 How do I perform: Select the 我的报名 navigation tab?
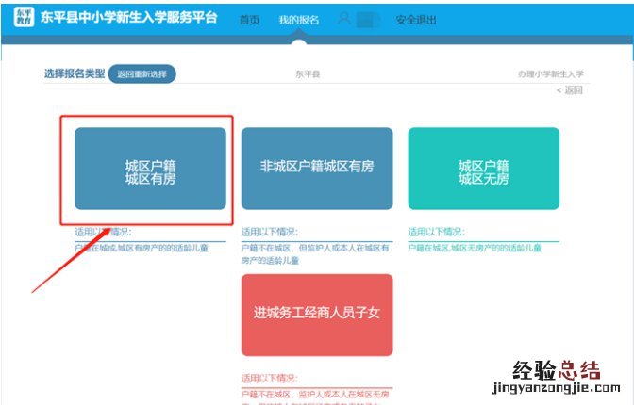click(x=299, y=20)
